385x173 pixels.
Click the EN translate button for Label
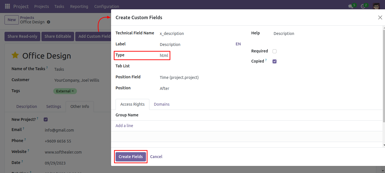[238, 44]
